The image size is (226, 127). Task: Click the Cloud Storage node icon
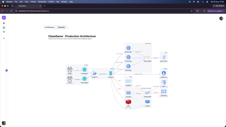pyautogui.click(x=163, y=92)
